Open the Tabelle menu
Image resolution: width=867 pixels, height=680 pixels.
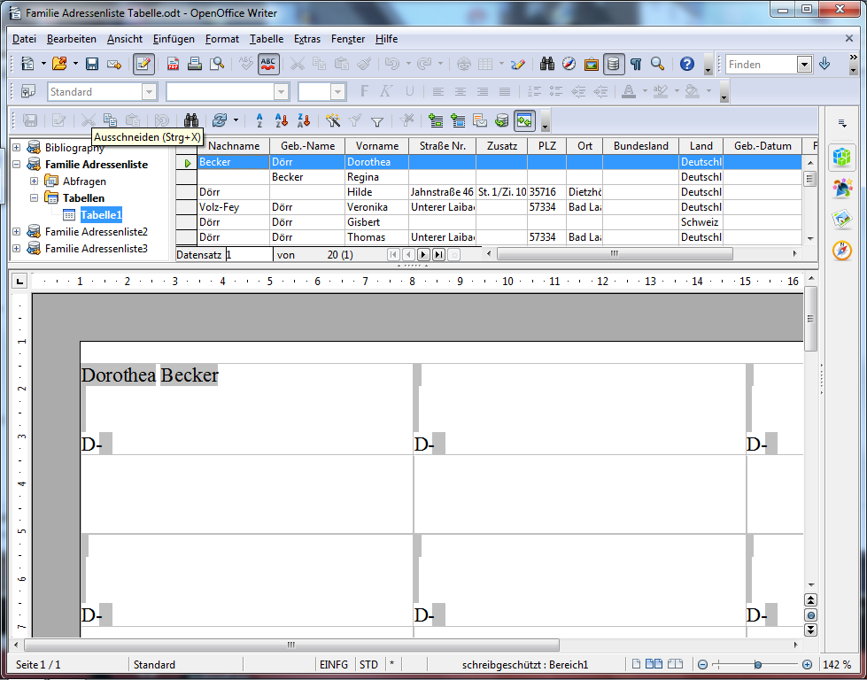pyautogui.click(x=266, y=39)
